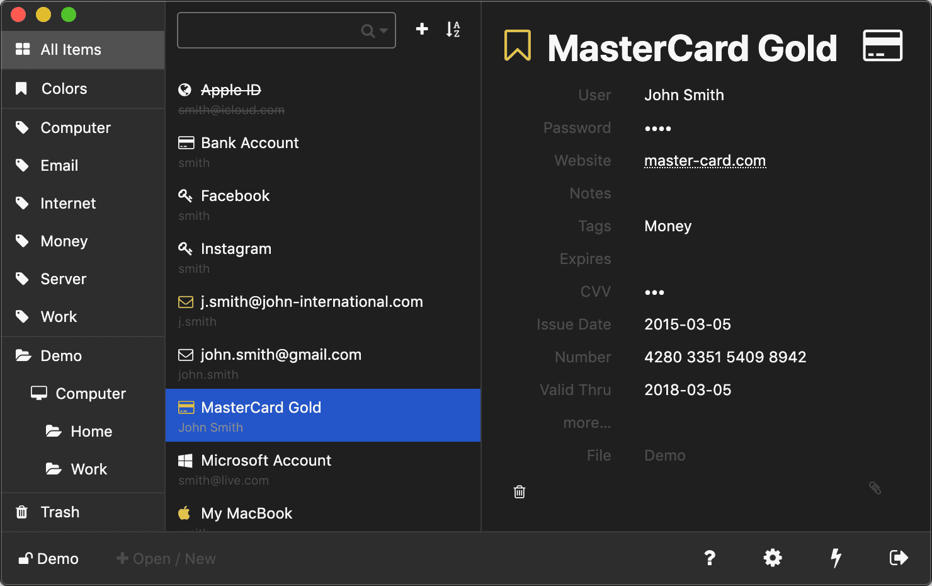Change the entry's credit card icon

coord(882,46)
